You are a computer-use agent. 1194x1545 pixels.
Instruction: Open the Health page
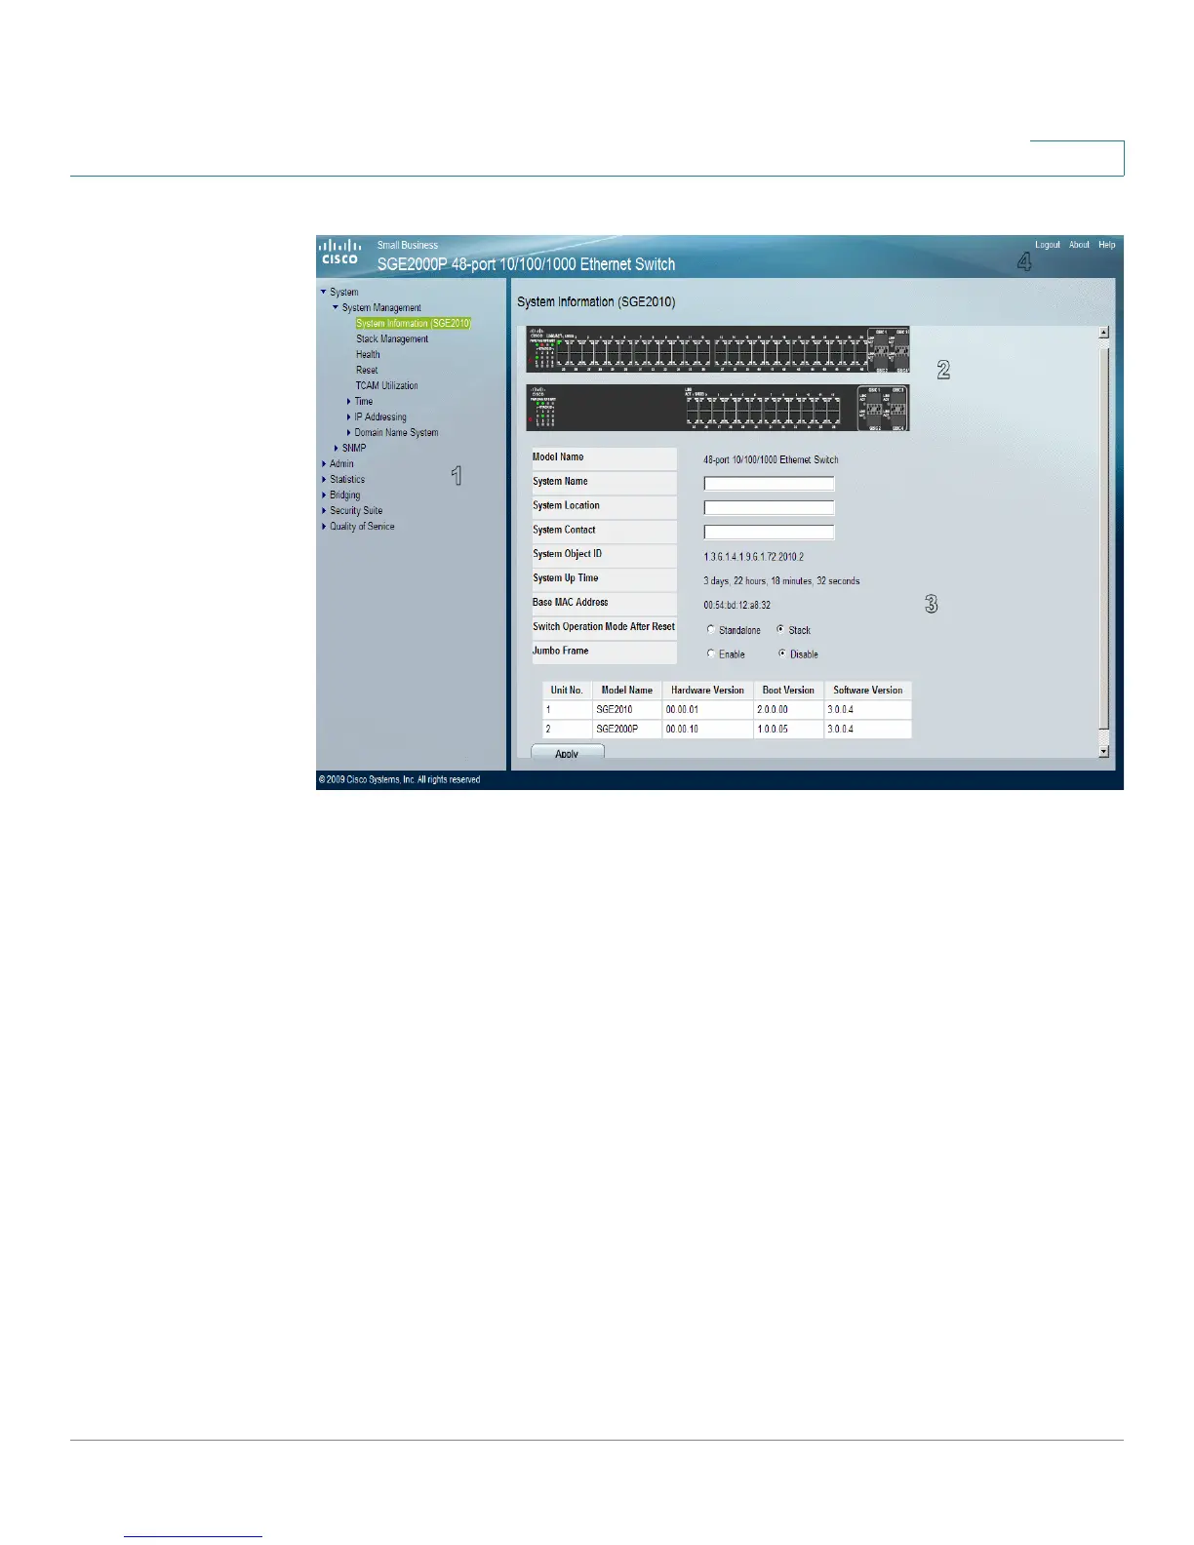pyautogui.click(x=368, y=354)
